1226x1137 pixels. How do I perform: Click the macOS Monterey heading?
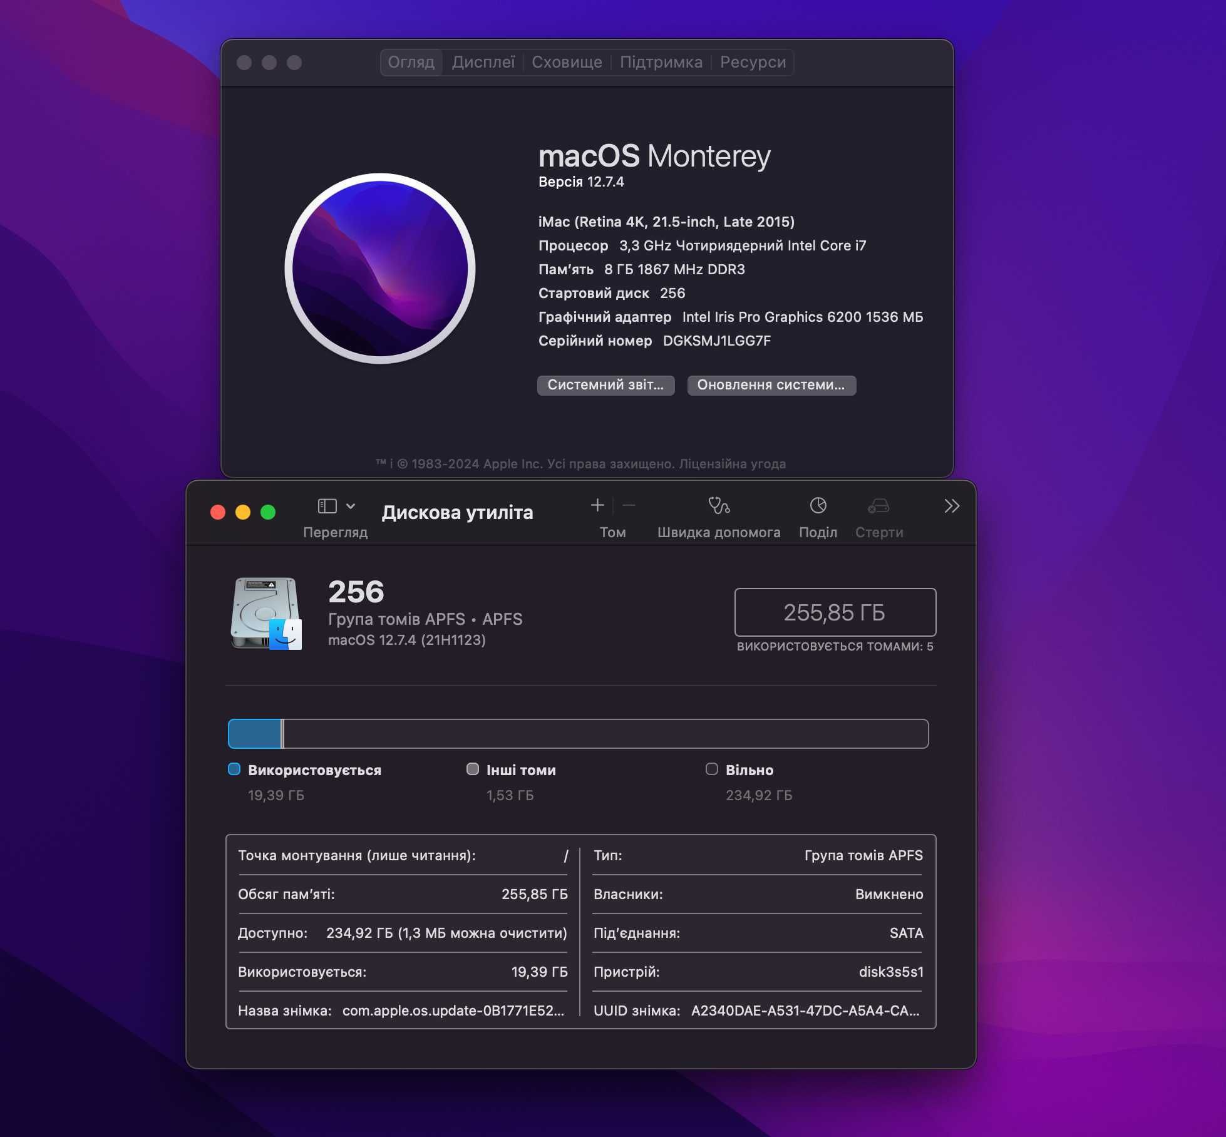pos(654,156)
